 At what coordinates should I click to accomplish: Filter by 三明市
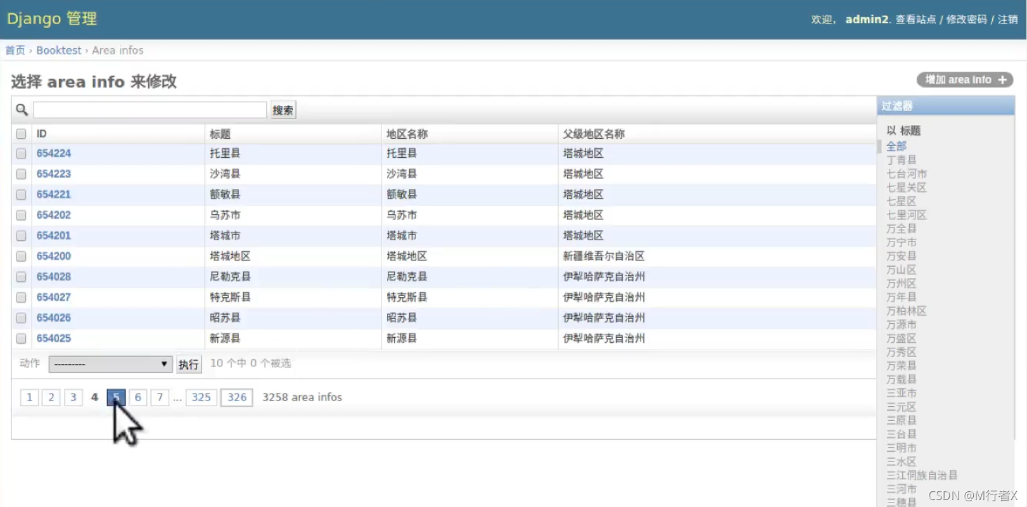pos(902,448)
